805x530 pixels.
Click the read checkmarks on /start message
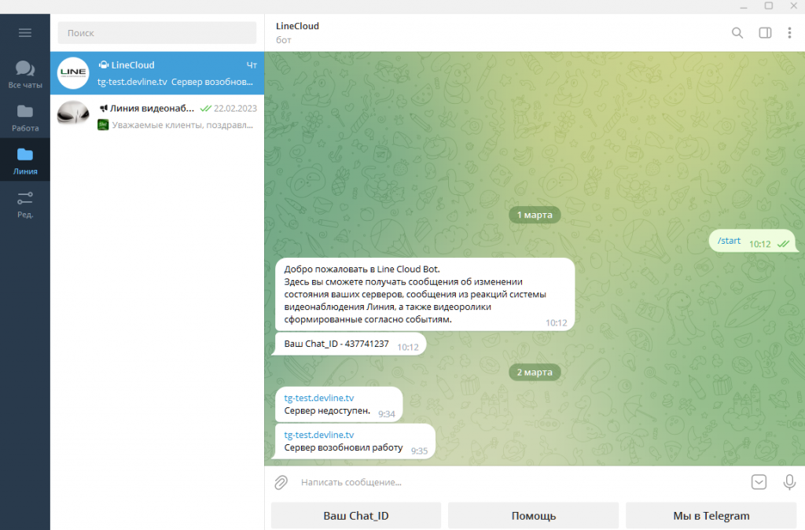pos(783,244)
